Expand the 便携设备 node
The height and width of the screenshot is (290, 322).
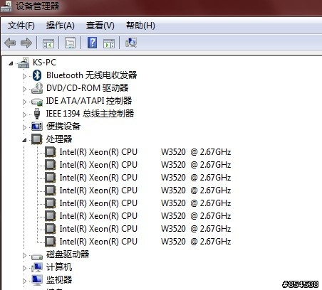[x=24, y=127]
